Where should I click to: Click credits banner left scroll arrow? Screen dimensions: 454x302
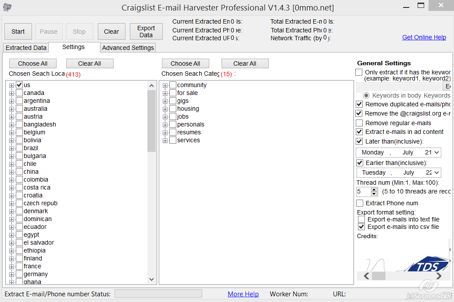[367, 276]
